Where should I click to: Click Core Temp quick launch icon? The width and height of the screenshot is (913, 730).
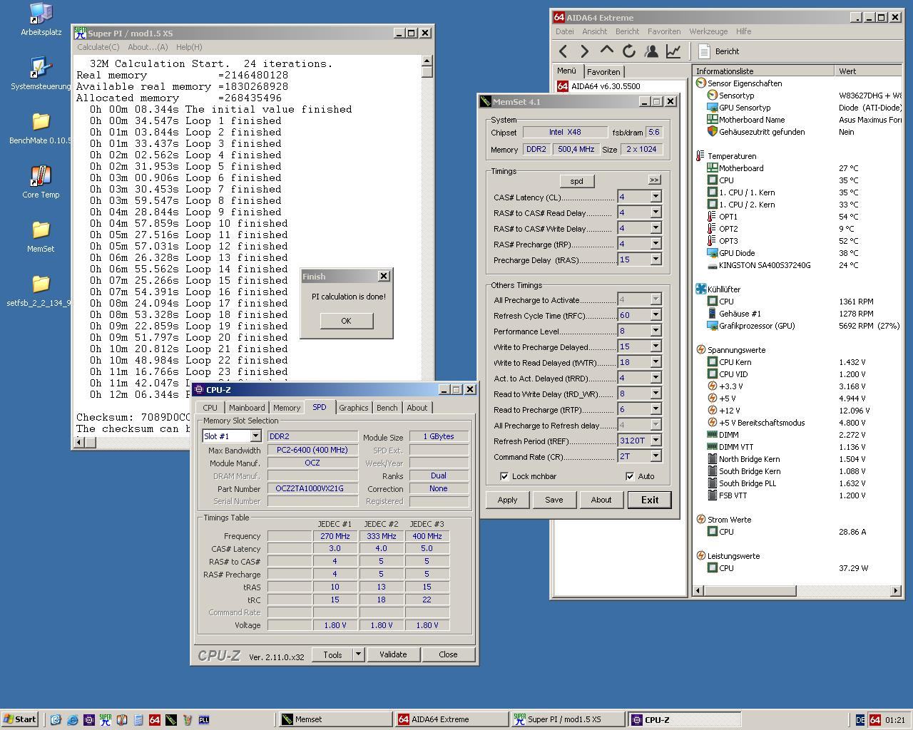[122, 720]
